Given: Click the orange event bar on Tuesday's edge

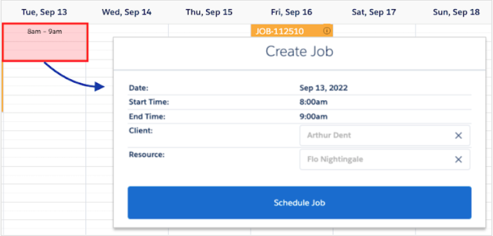Looking at the screenshot, I should click(x=2, y=87).
